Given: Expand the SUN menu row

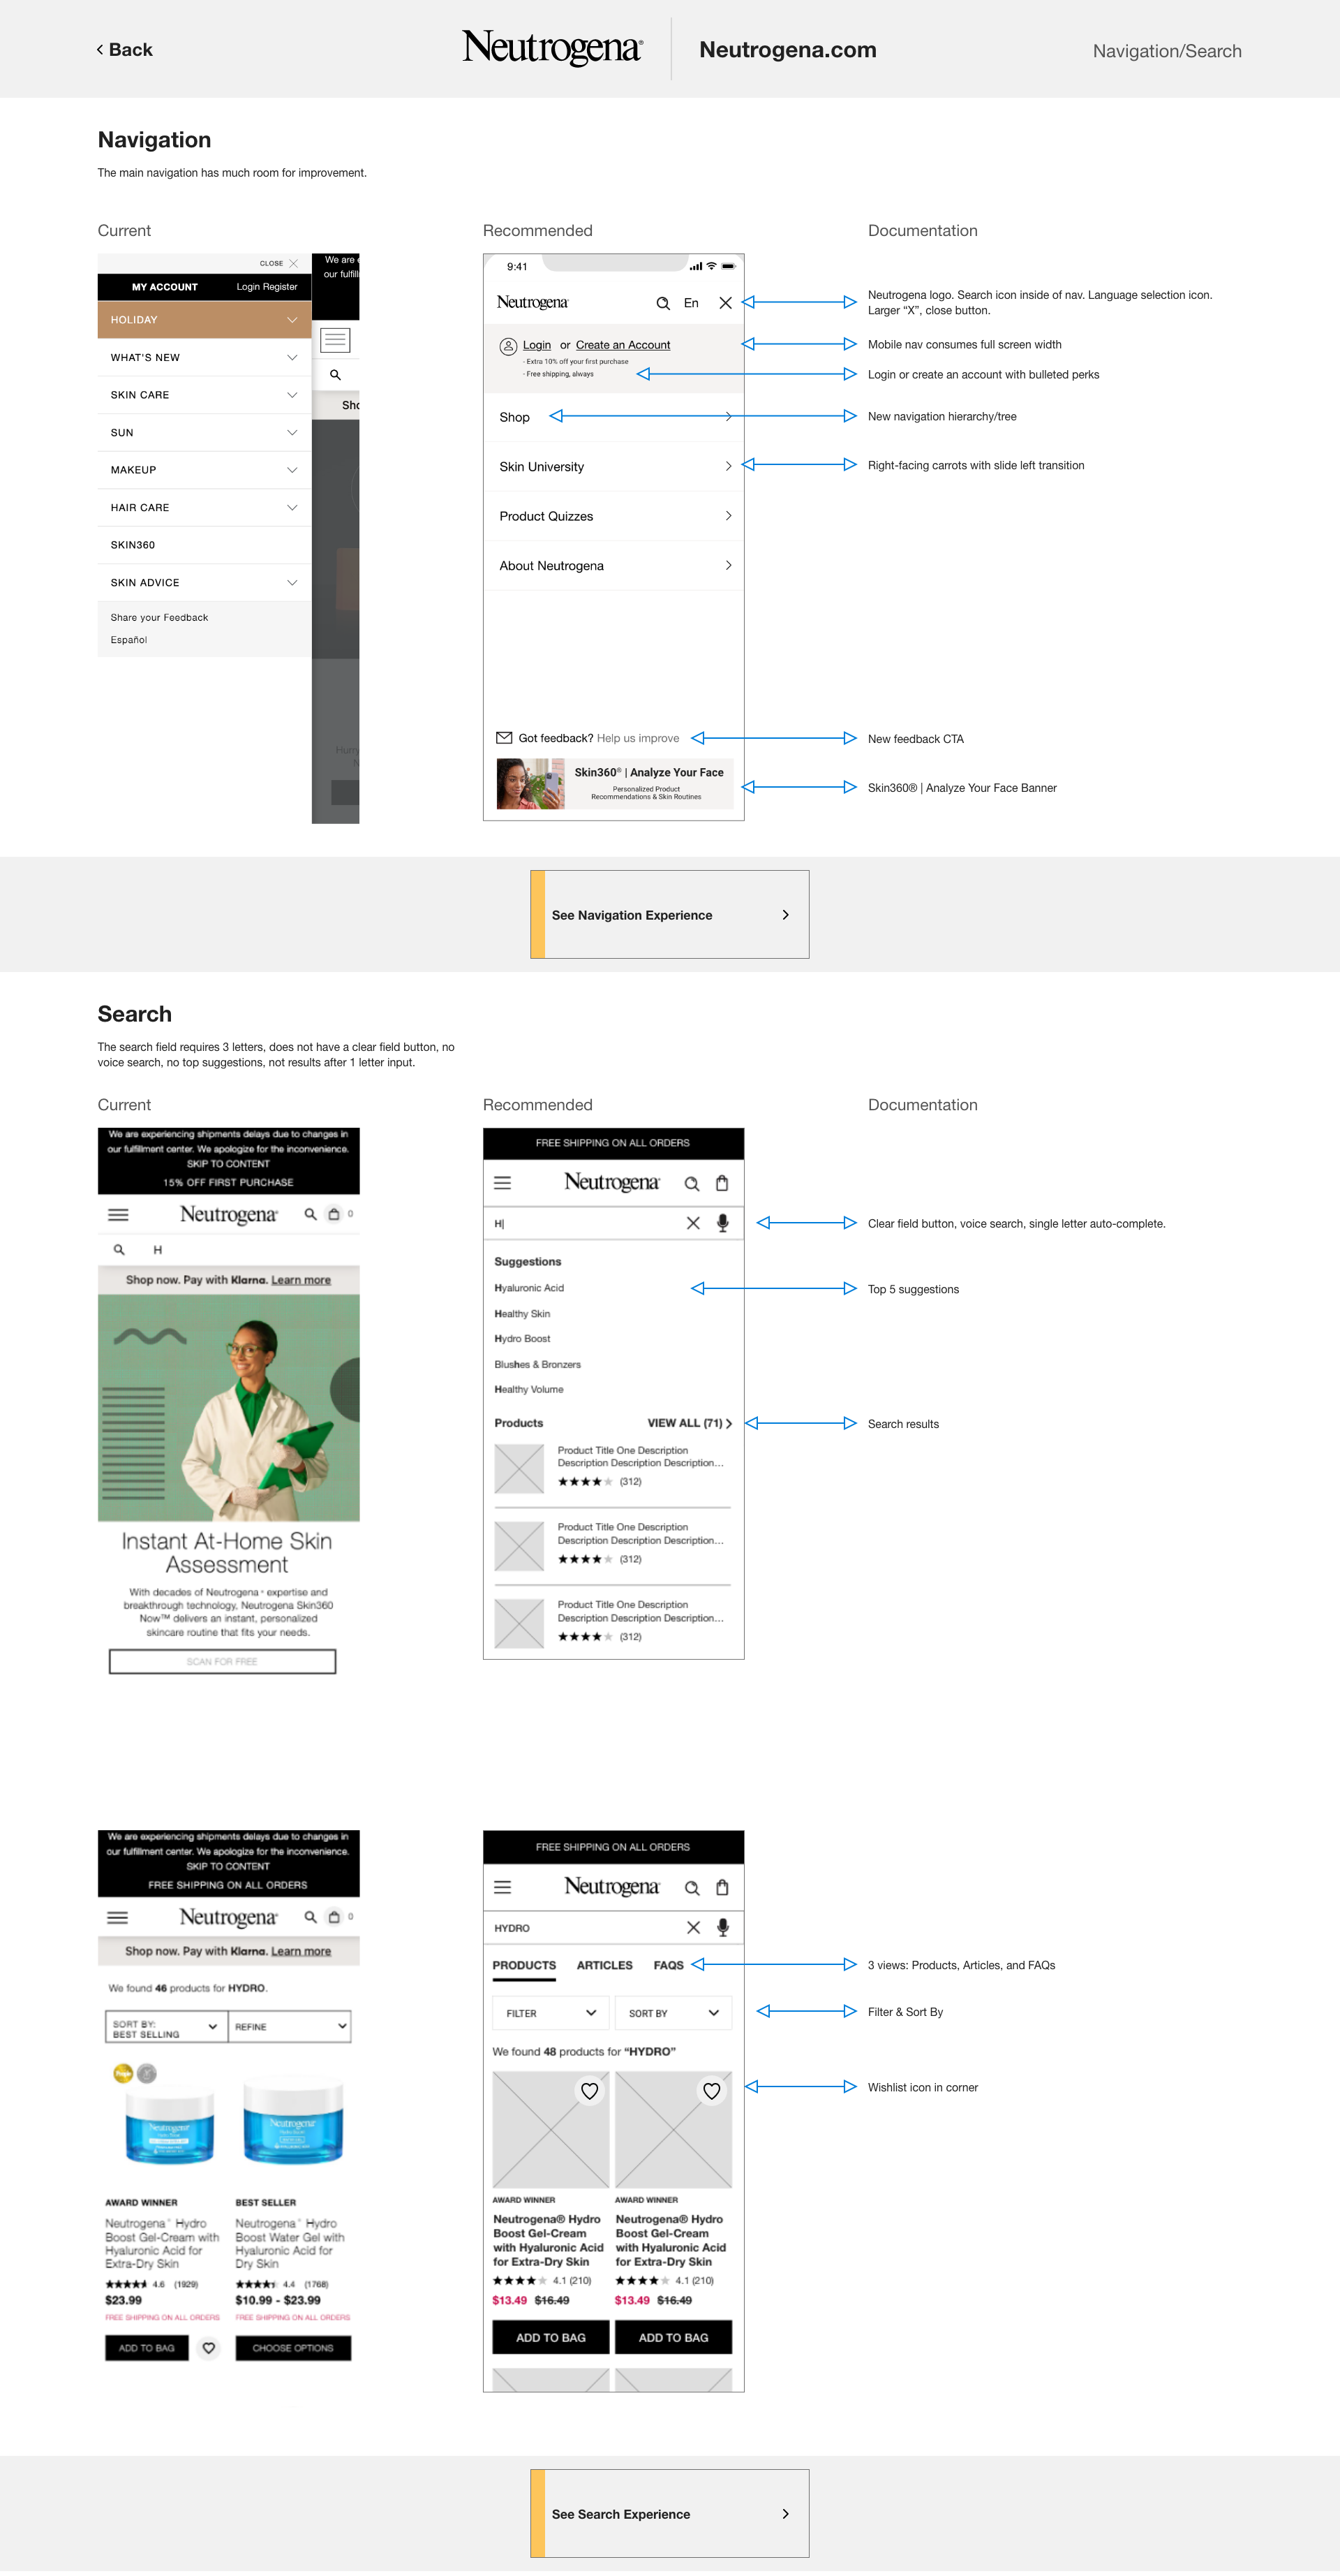Looking at the screenshot, I should point(205,433).
